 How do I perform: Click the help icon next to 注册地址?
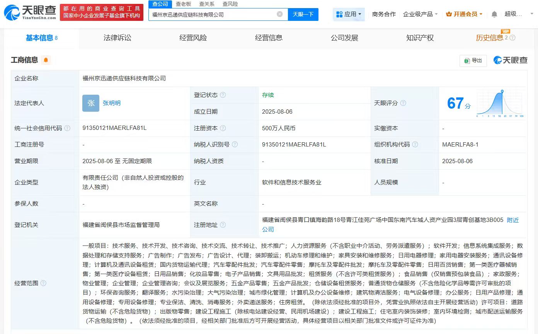coord(223,225)
